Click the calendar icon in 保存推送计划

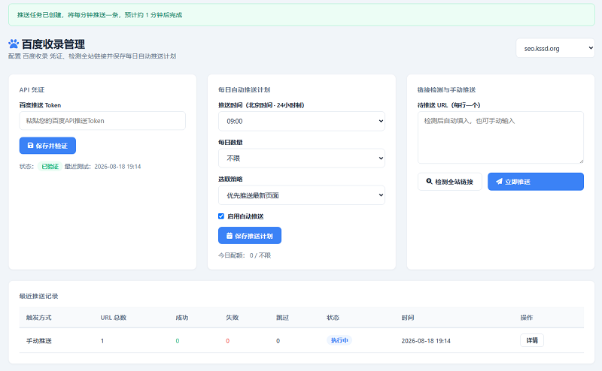(x=230, y=236)
